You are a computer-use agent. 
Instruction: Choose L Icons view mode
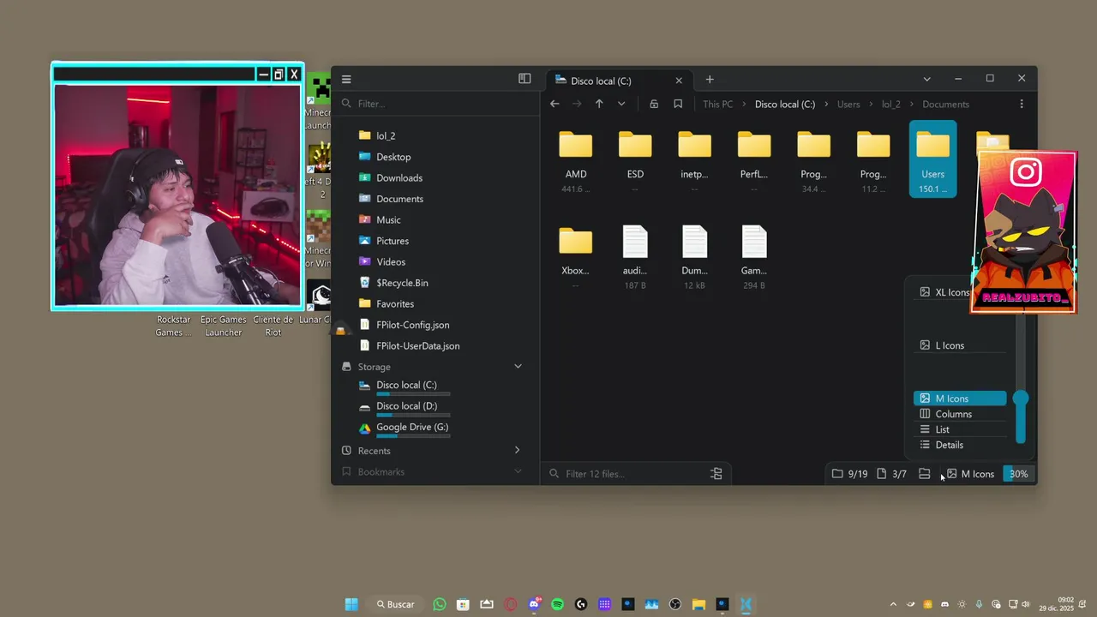pos(960,345)
